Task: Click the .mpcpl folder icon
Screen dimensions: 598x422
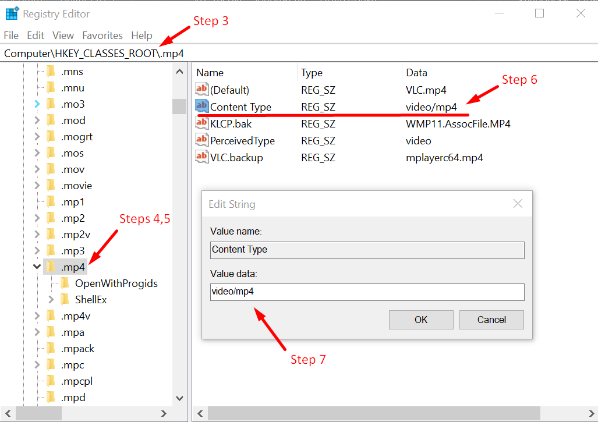Action: tap(51, 381)
